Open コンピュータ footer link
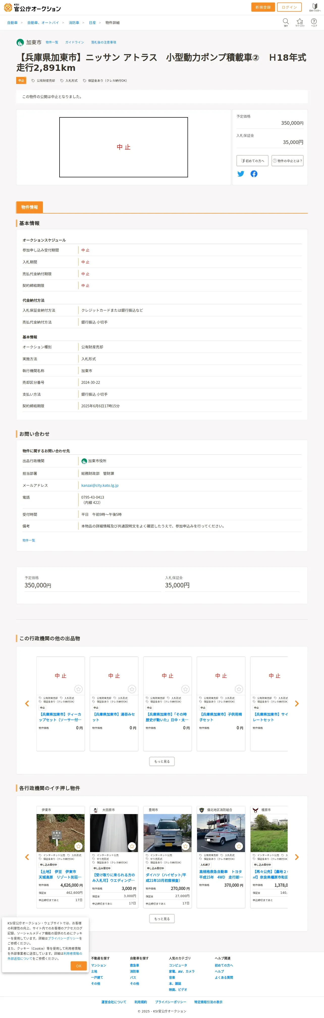 178,965
